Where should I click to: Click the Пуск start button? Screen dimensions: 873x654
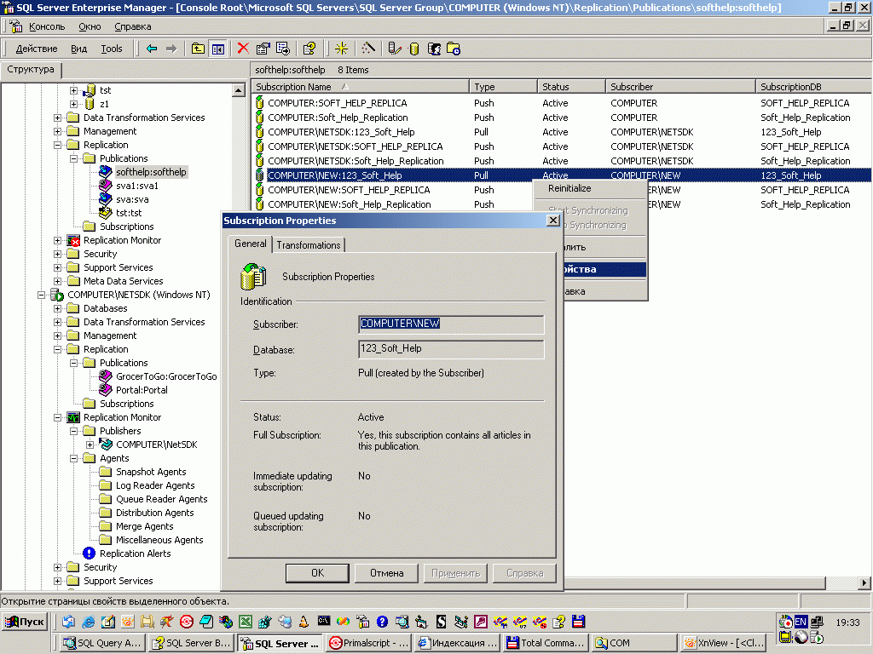[25, 622]
